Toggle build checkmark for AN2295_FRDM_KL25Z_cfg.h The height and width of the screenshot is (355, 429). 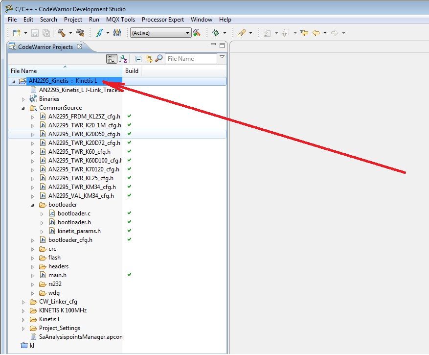[130, 116]
